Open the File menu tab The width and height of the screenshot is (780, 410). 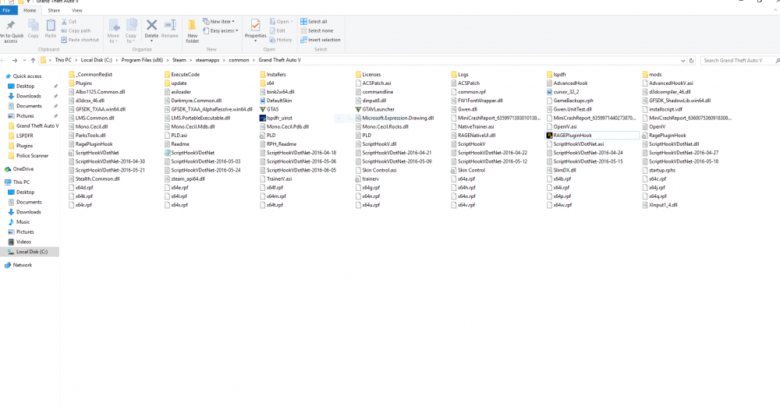click(6, 10)
